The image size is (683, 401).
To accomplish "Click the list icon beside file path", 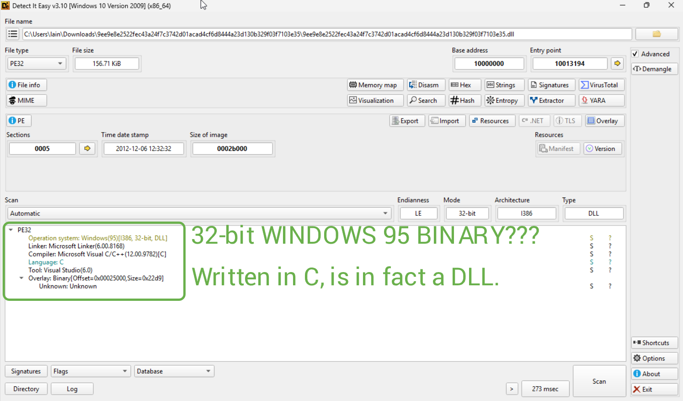I will click(x=13, y=34).
